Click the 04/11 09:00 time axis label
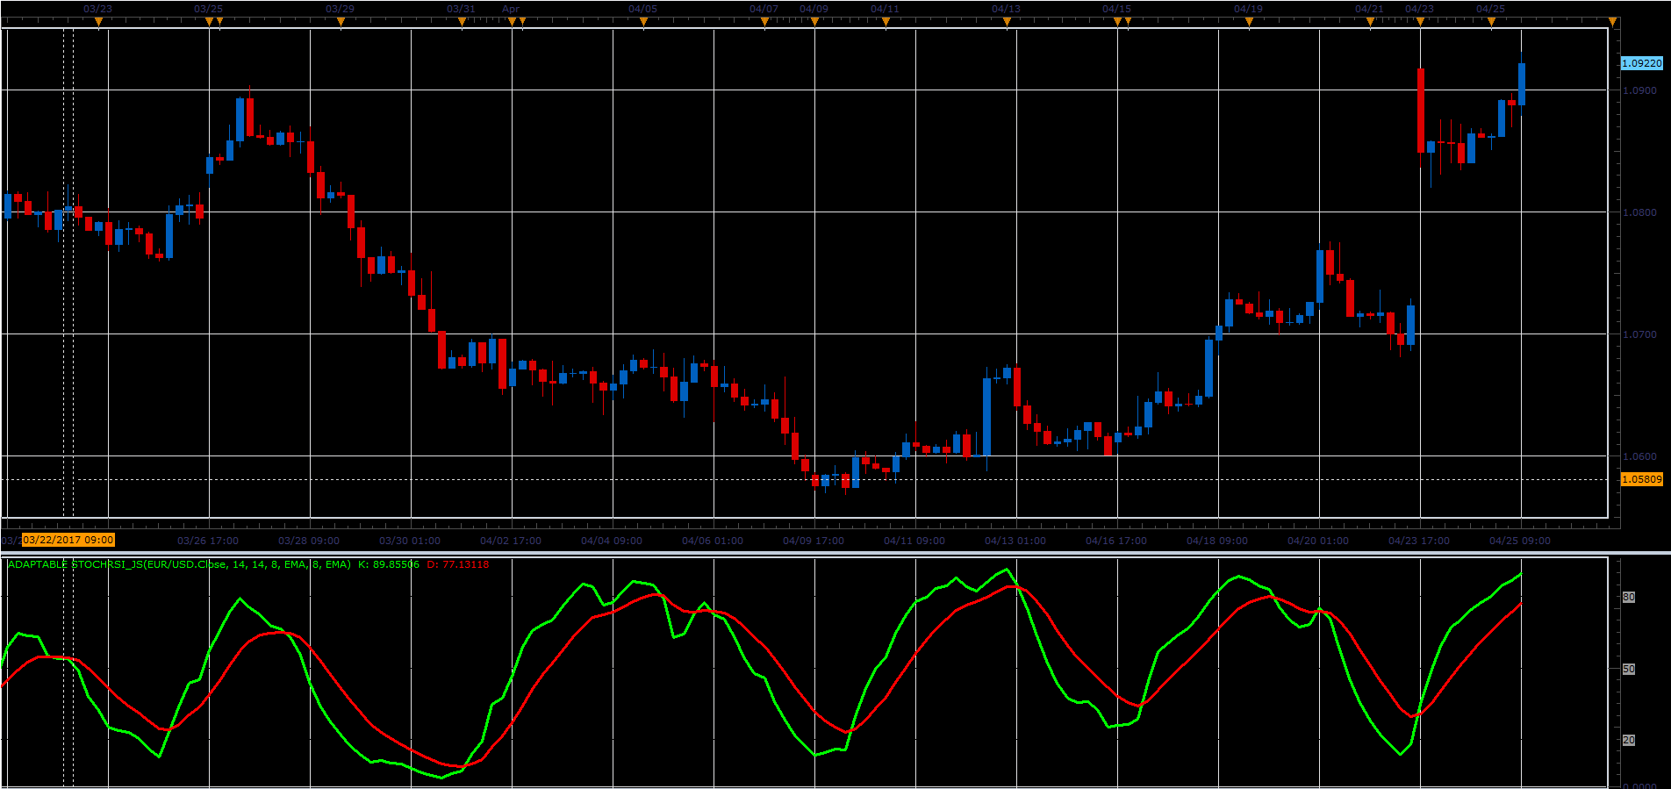Viewport: 1671px width, 789px height. tap(914, 541)
